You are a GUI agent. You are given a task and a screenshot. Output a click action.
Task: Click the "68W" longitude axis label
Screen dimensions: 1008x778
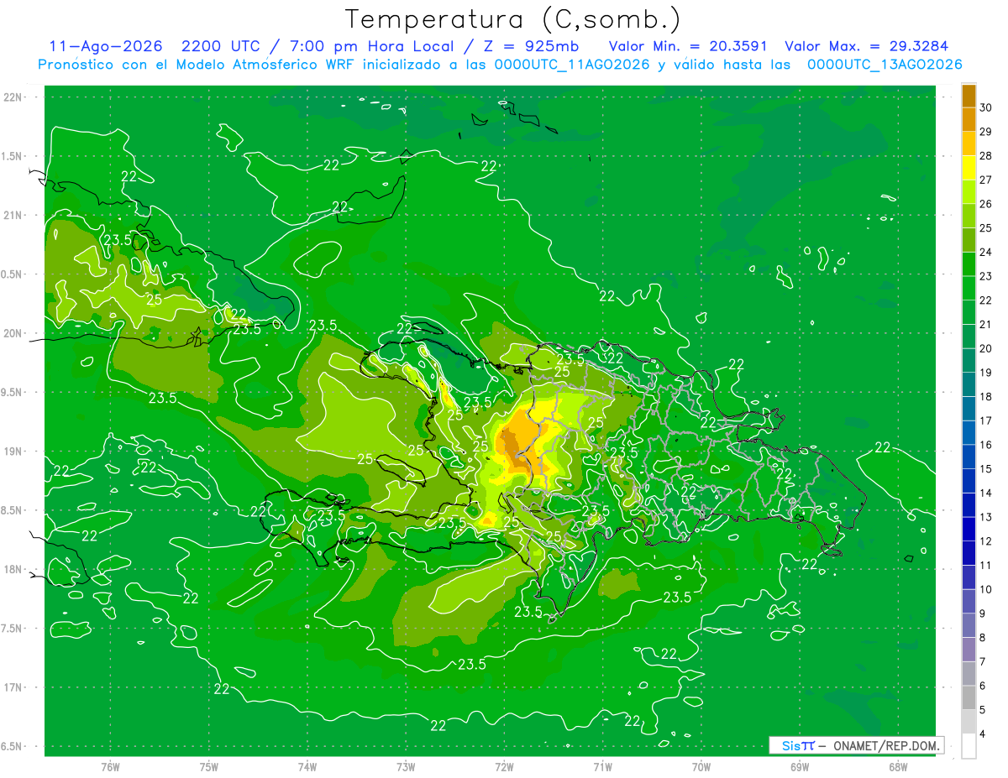coord(898,767)
